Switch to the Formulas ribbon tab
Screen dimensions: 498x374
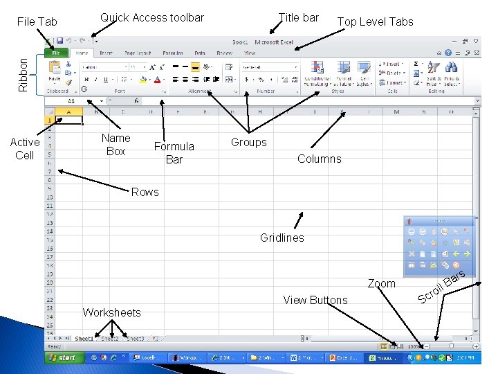click(173, 53)
